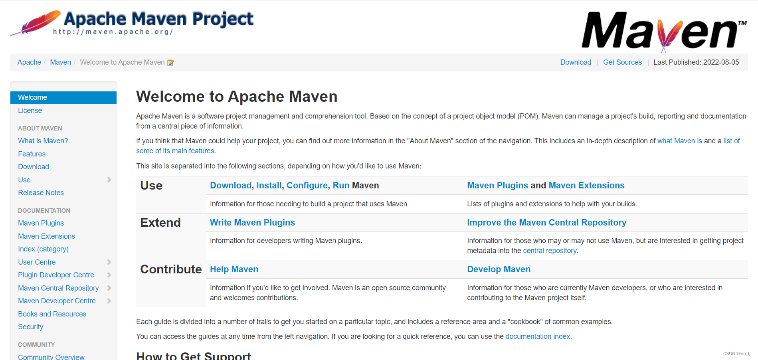
Task: Open Write Maven Plugins link
Action: coord(252,223)
